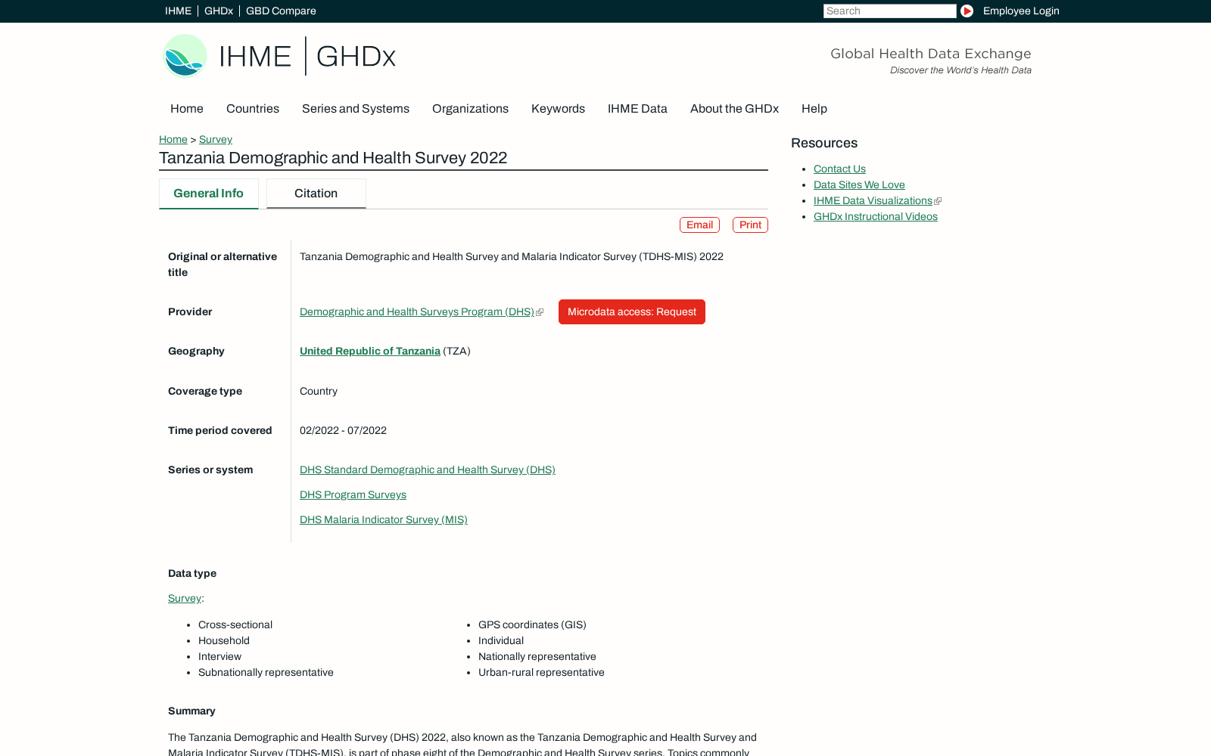
Task: Click Urban-rural representative list item
Action: click(x=541, y=672)
